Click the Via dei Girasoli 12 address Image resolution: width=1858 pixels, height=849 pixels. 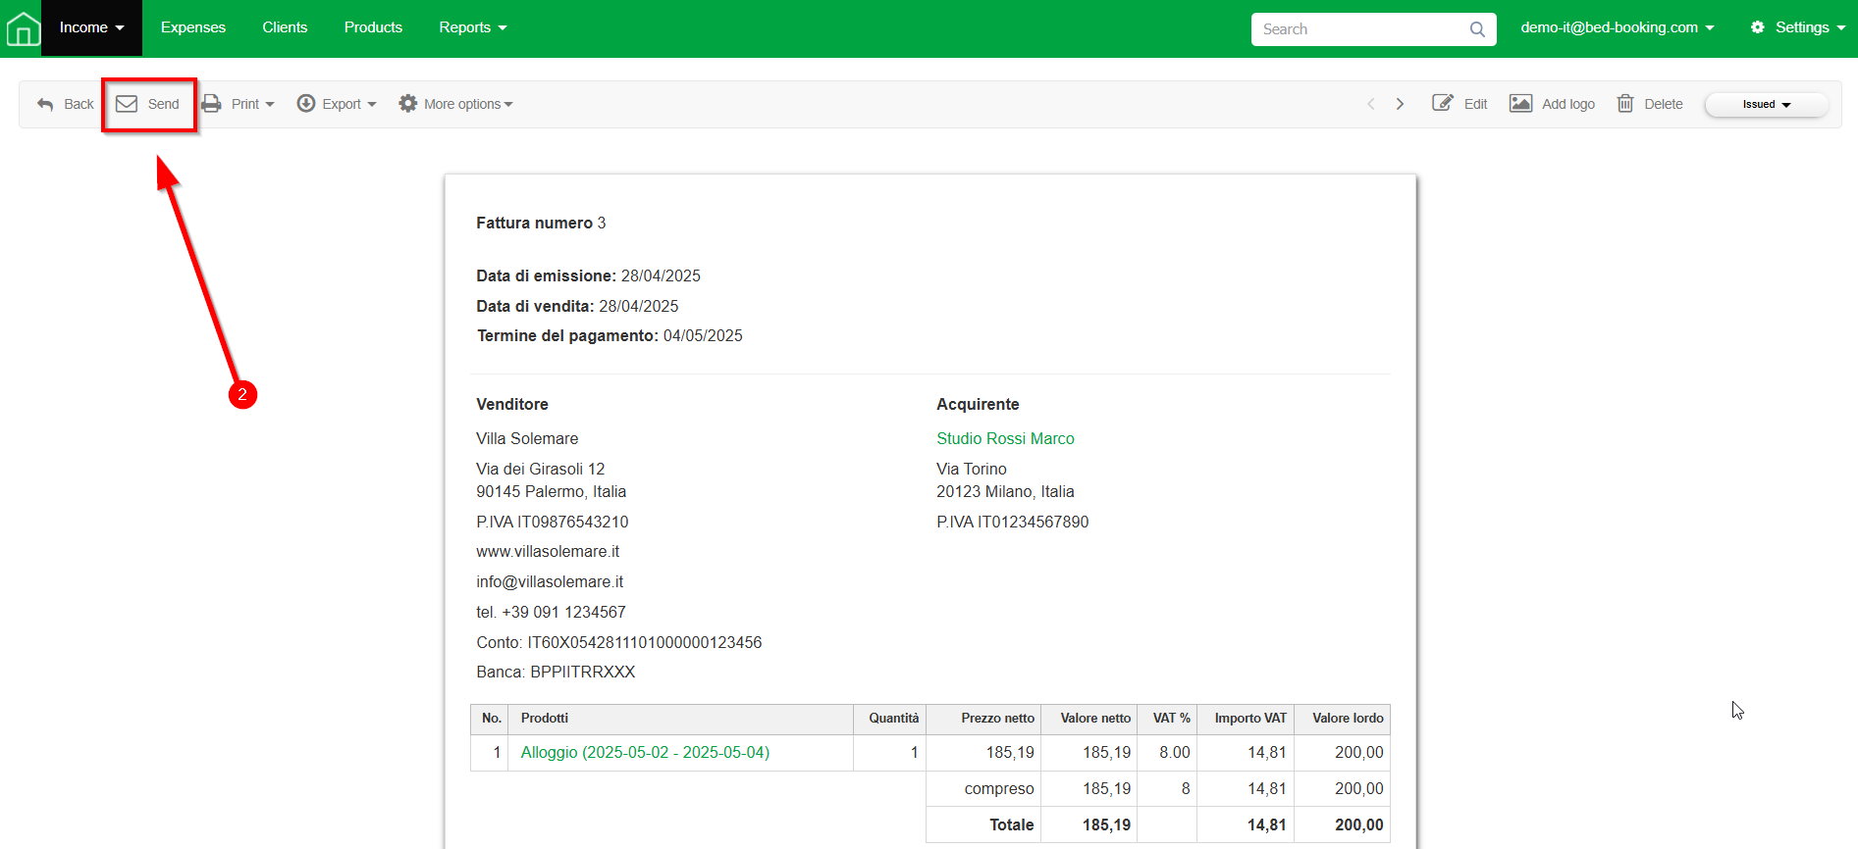coord(541,469)
